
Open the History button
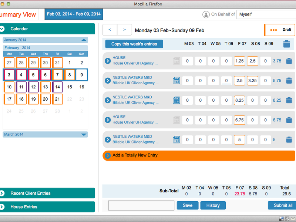point(213,205)
